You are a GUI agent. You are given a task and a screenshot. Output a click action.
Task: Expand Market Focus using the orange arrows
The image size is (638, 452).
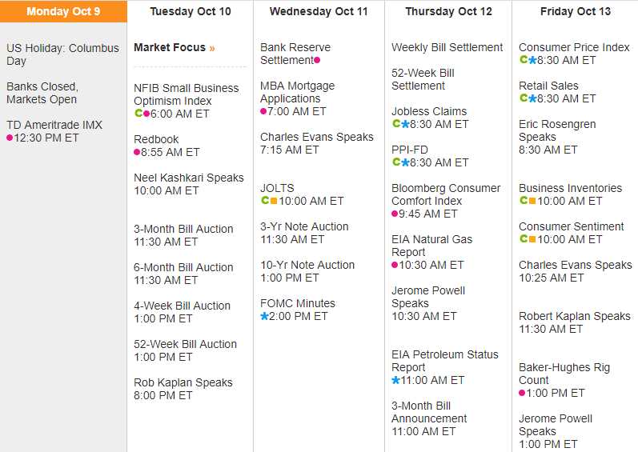212,48
